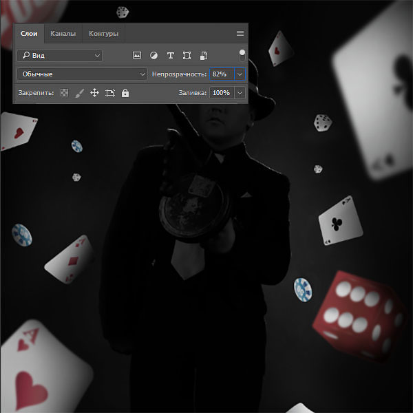Expand the Заливка slider arrow
The height and width of the screenshot is (413, 413).
coord(240,93)
